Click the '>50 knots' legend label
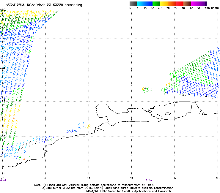The image size is (220, 193). click(x=211, y=8)
